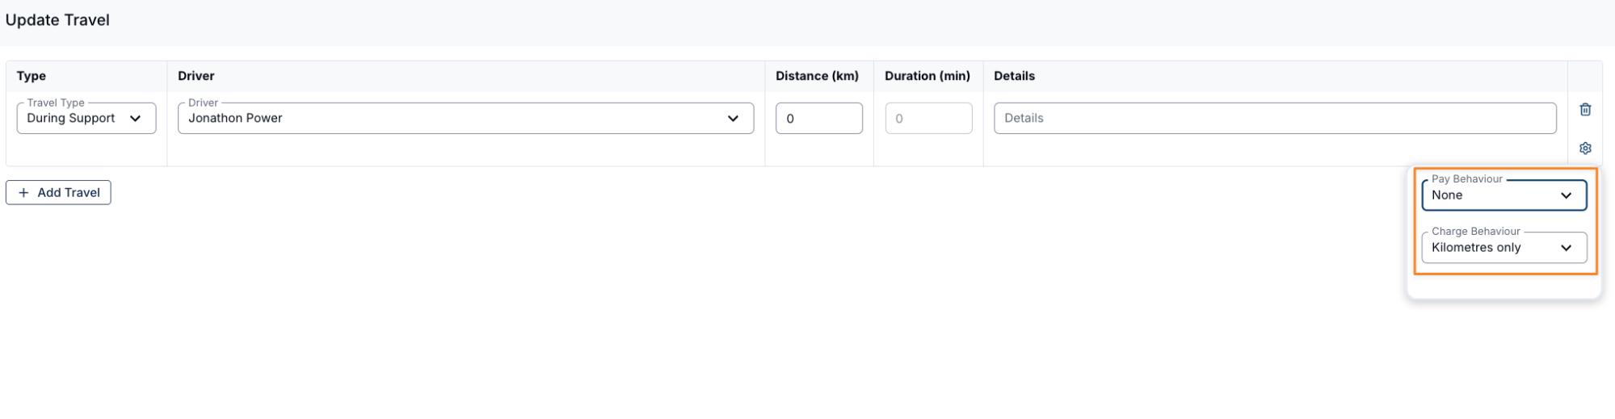This screenshot has height=419, width=1615.
Task: Focus the Distance (km) input field
Action: coord(818,119)
